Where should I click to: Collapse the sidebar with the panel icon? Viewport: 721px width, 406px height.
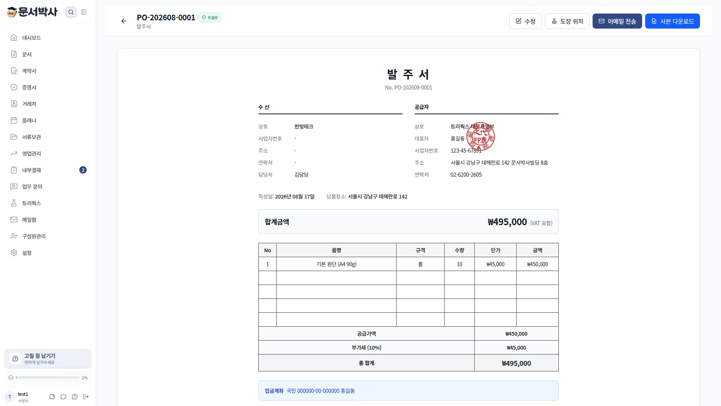[x=84, y=12]
